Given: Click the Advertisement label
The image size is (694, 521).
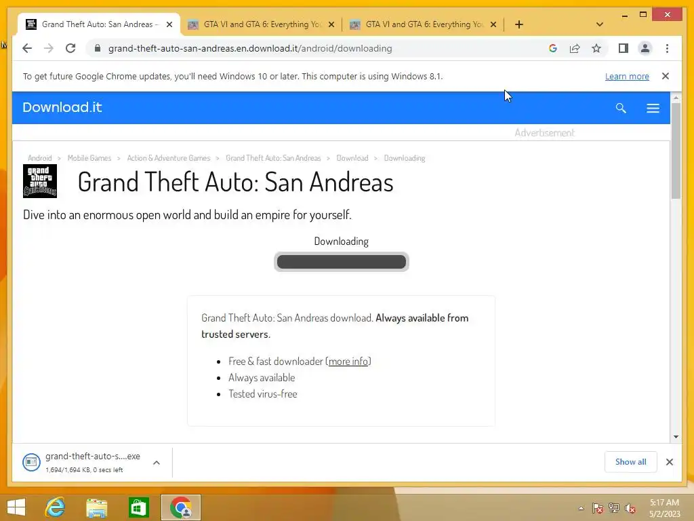Looking at the screenshot, I should click(544, 133).
